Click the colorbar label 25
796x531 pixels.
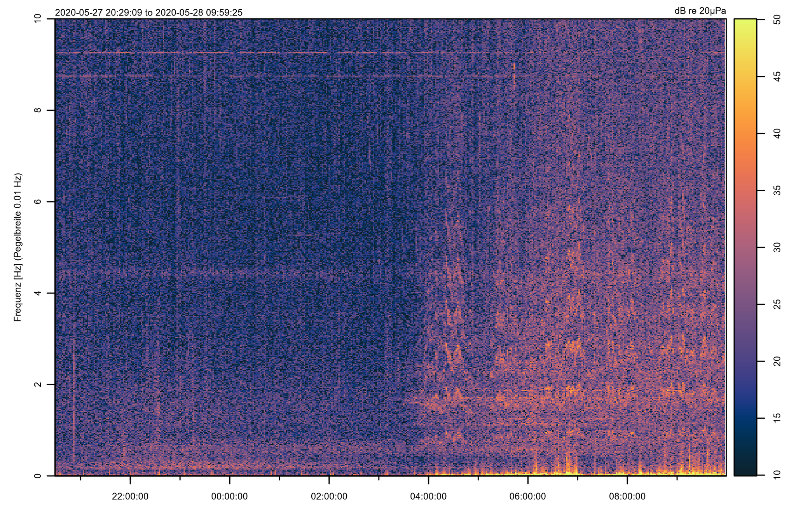[x=777, y=304]
